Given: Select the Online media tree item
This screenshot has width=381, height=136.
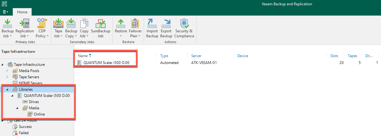Looking at the screenshot, I should coord(39,114).
